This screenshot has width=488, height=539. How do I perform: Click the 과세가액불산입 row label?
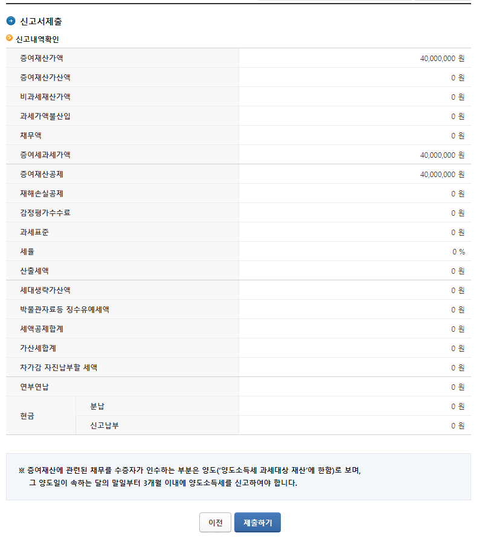coord(45,116)
